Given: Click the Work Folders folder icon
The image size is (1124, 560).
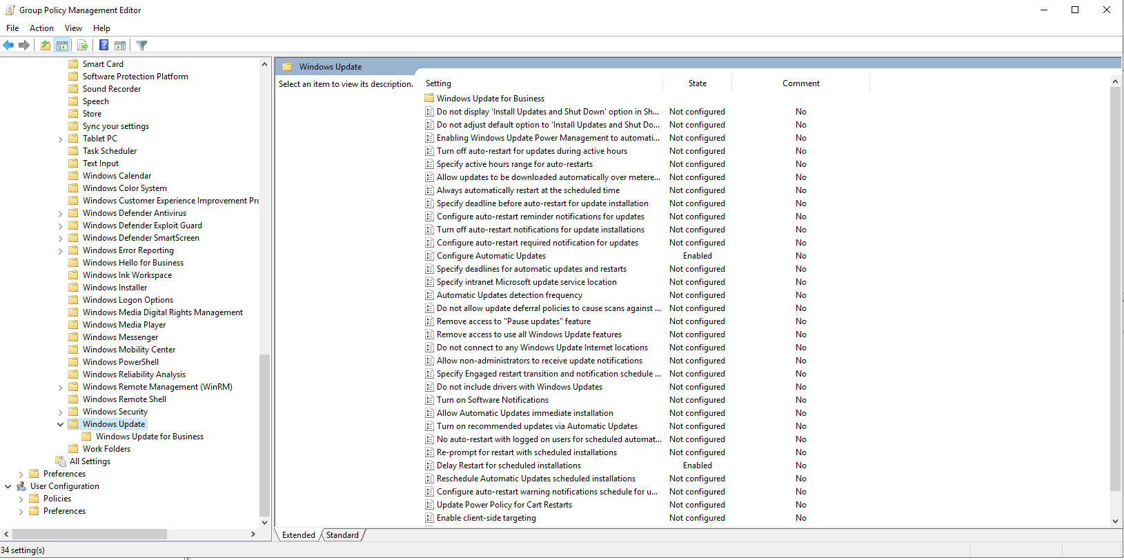Looking at the screenshot, I should point(73,449).
